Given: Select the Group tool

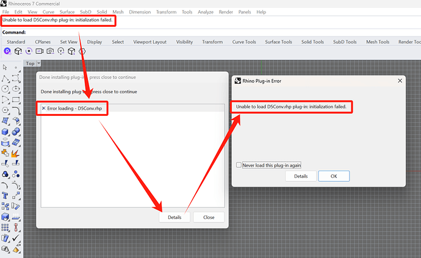Looking at the screenshot, I should (5, 174).
